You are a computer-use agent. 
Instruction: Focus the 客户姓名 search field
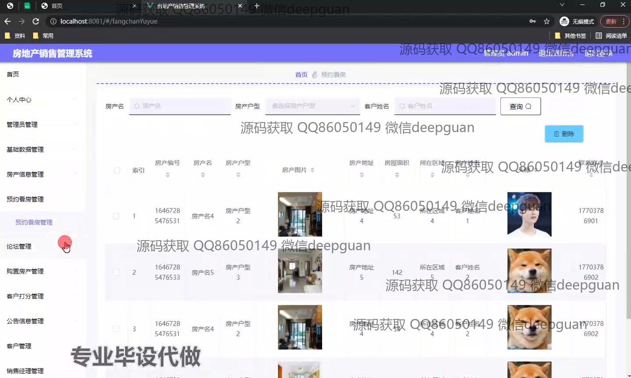pyautogui.click(x=445, y=106)
